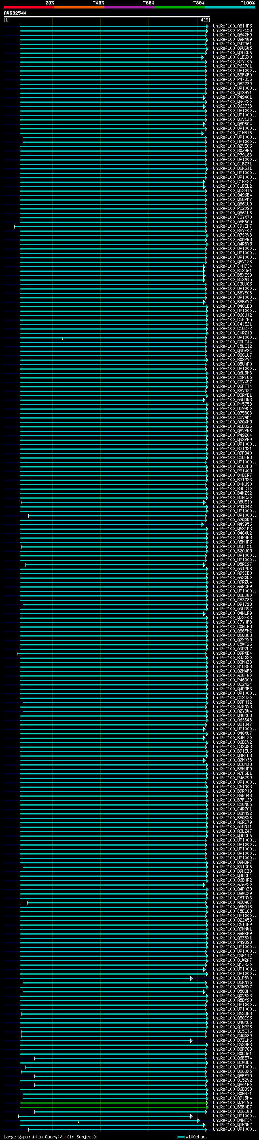This screenshot has height=1140, width=259.
Task: Open hit UniRef100_Q401B8
Action: (232, 306)
